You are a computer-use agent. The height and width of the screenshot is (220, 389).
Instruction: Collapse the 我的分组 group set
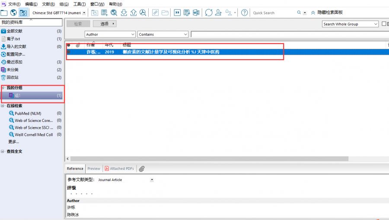click(3, 88)
